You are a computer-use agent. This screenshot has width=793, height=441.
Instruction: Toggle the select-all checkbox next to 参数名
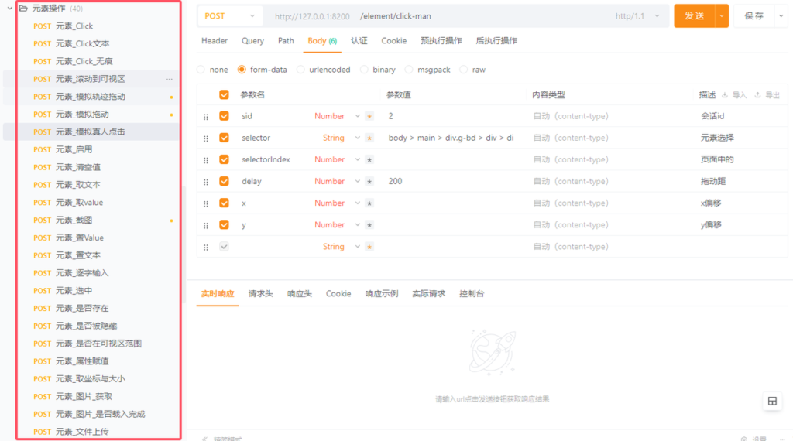pyautogui.click(x=224, y=94)
